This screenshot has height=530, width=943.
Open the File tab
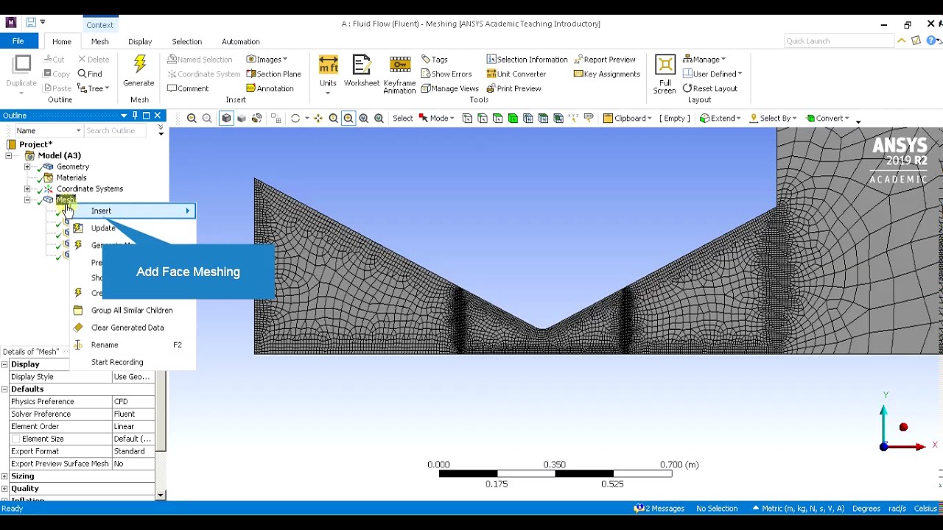point(18,41)
